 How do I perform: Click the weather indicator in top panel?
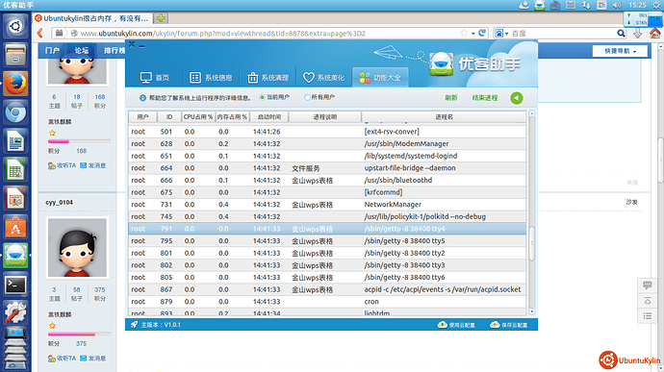(x=524, y=5)
